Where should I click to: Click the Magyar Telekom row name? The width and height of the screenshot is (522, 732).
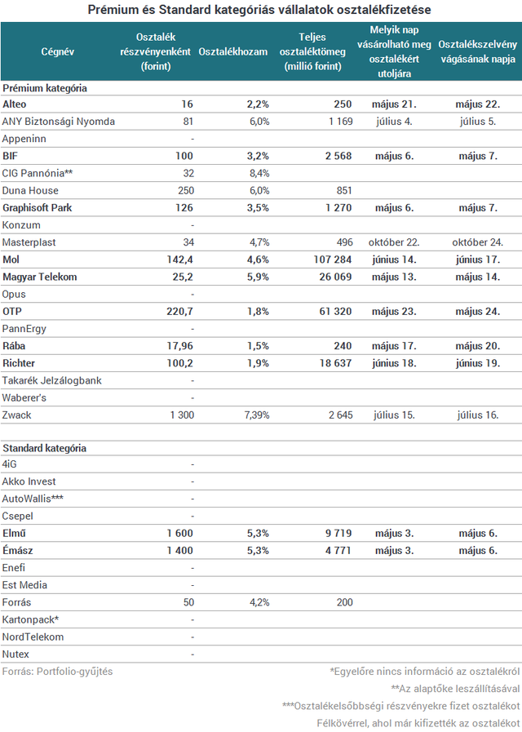point(40,277)
